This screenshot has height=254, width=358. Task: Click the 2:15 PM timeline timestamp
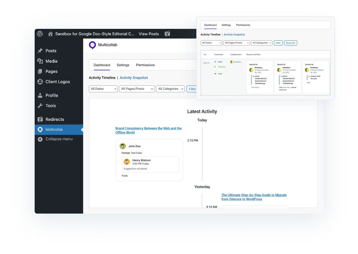(x=193, y=141)
